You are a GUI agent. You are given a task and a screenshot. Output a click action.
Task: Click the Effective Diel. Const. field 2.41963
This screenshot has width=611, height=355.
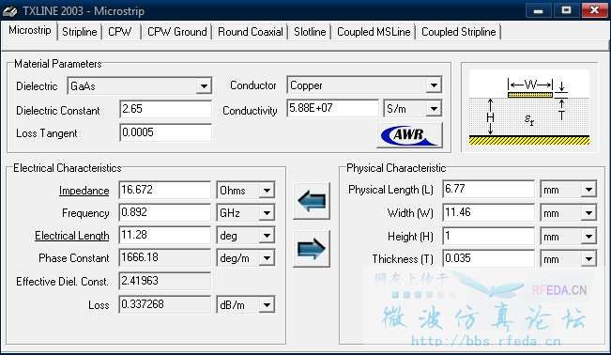tap(164, 281)
